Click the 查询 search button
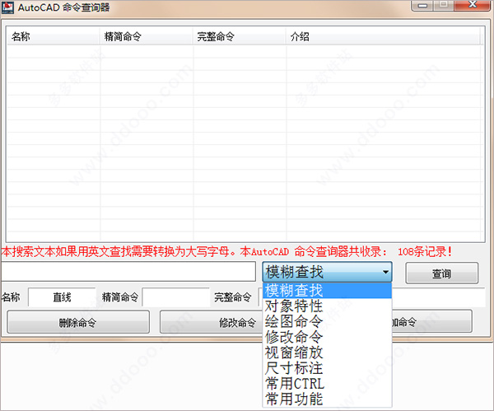 click(x=441, y=273)
